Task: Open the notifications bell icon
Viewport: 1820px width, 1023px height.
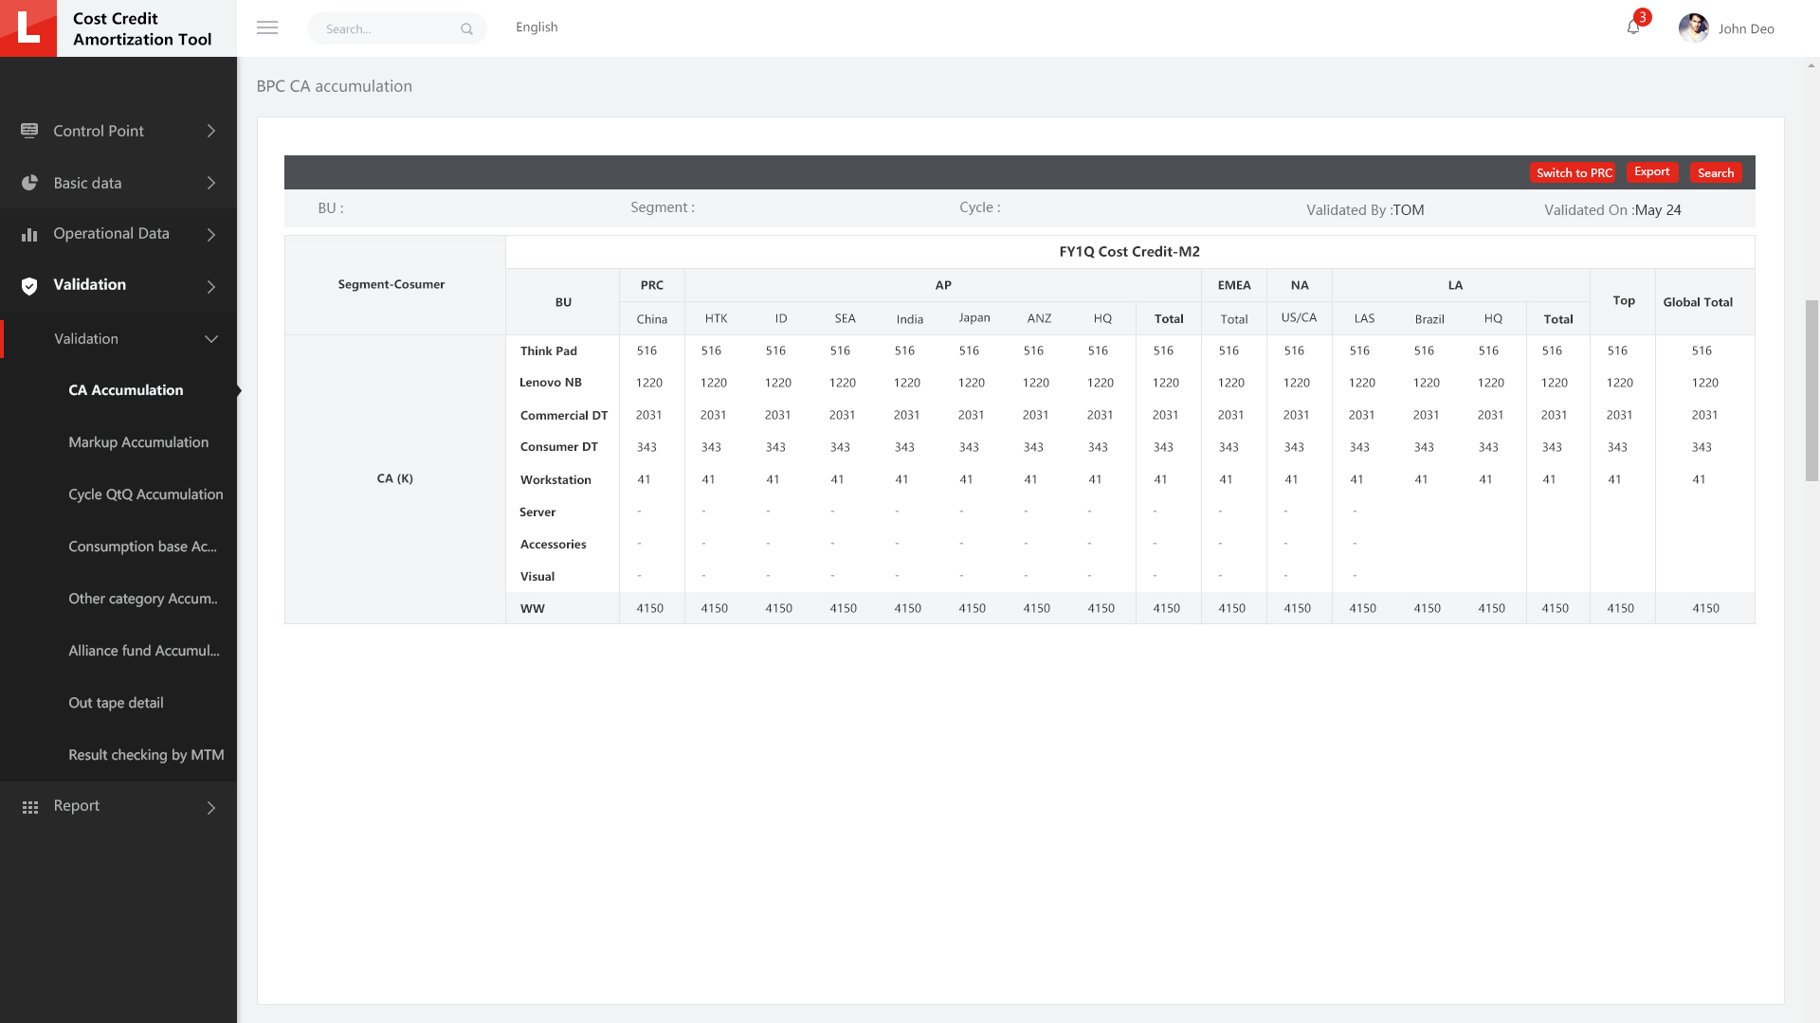Action: 1633,27
